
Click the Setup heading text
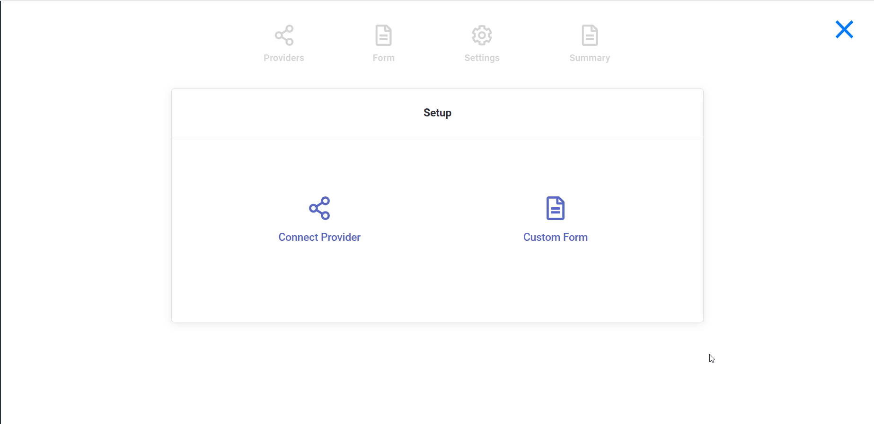point(437,113)
